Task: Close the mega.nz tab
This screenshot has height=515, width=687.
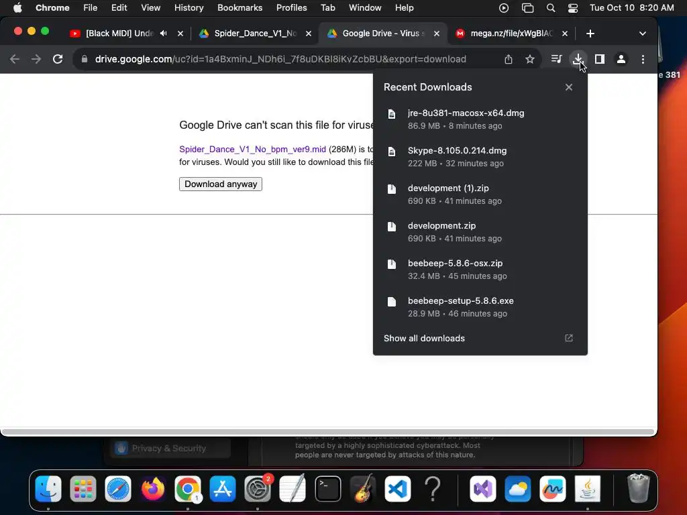Action: (565, 34)
